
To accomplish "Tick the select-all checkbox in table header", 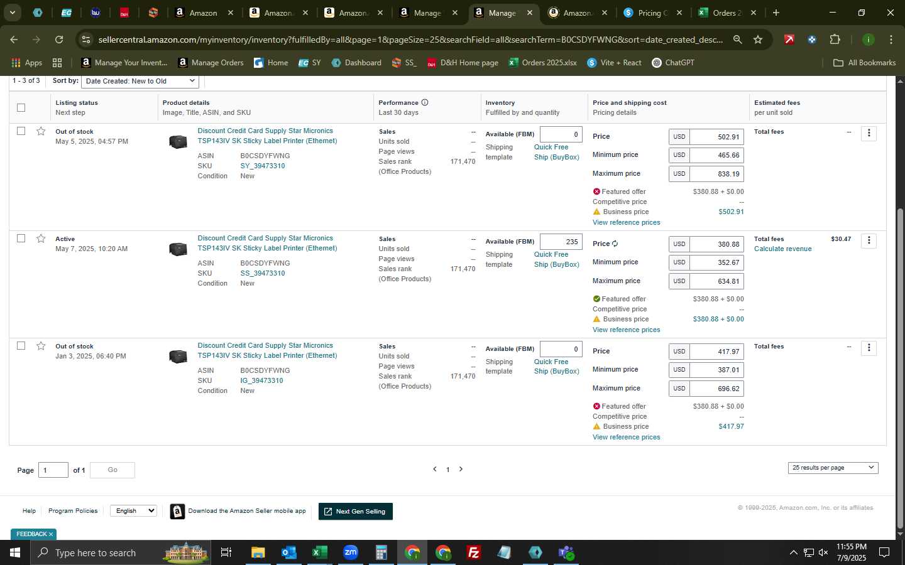I will point(21,107).
